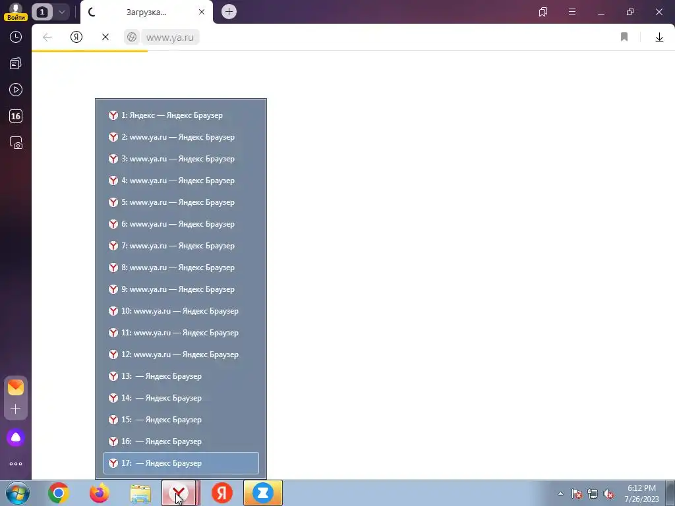The width and height of the screenshot is (675, 506).
Task: Open Windows Explorer from the taskbar
Action: click(140, 493)
